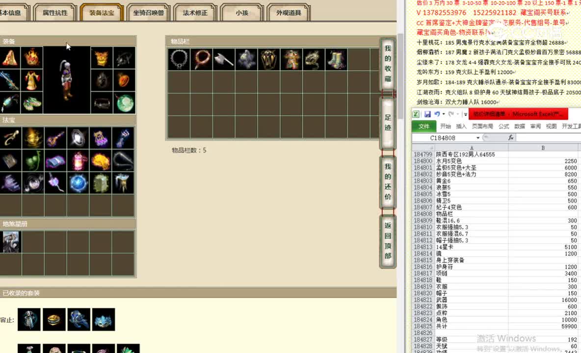Select the yellow robe armor equipment icon

click(x=32, y=80)
